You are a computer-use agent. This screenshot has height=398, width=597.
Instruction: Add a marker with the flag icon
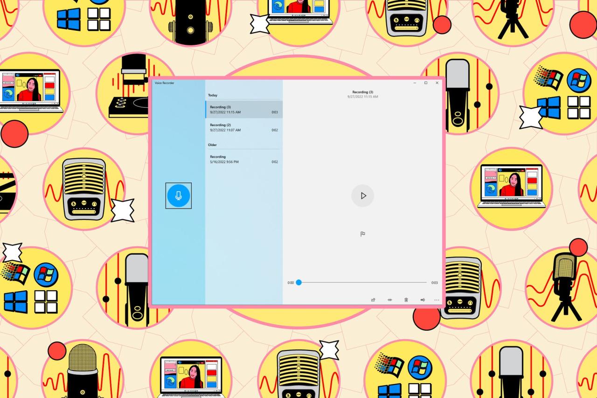tap(362, 234)
